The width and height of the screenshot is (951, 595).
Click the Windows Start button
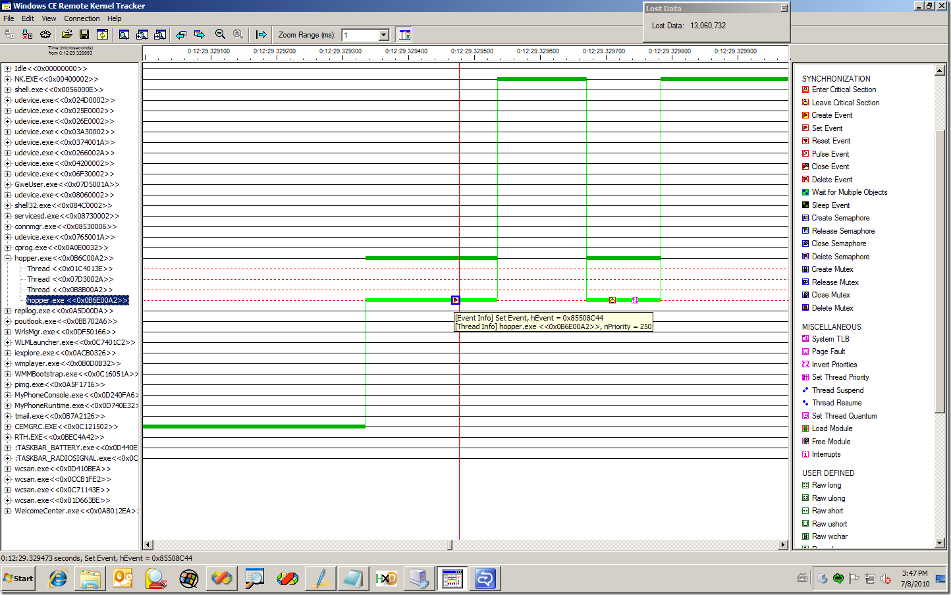pyautogui.click(x=18, y=579)
